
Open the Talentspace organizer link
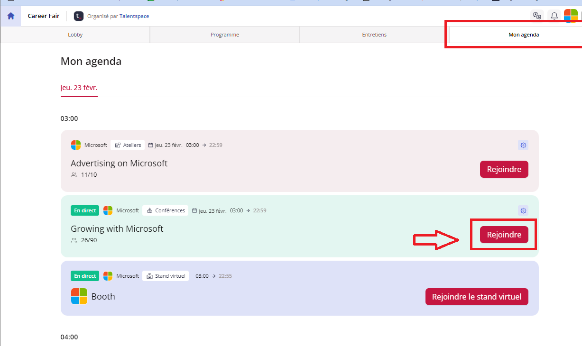tap(134, 16)
